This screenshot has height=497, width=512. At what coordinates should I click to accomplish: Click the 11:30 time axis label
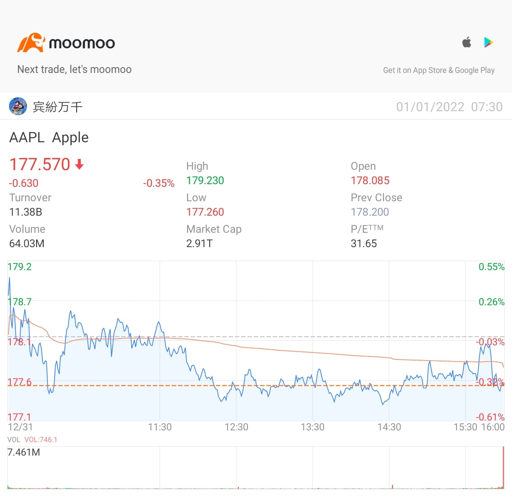160,427
